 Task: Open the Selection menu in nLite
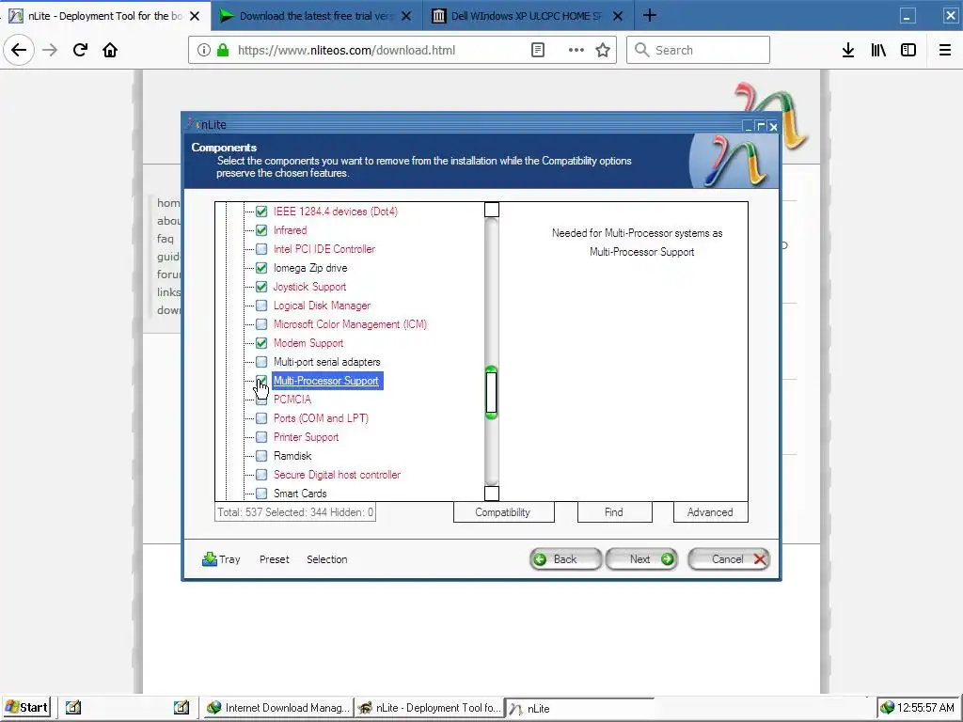[326, 559]
